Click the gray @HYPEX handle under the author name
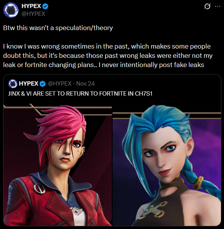The image size is (224, 229). click(x=34, y=14)
